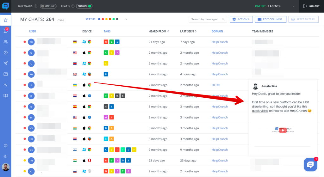Open the settings sliders icon in sidebar
Image resolution: width=324 pixels, height=177 pixels.
(6, 156)
